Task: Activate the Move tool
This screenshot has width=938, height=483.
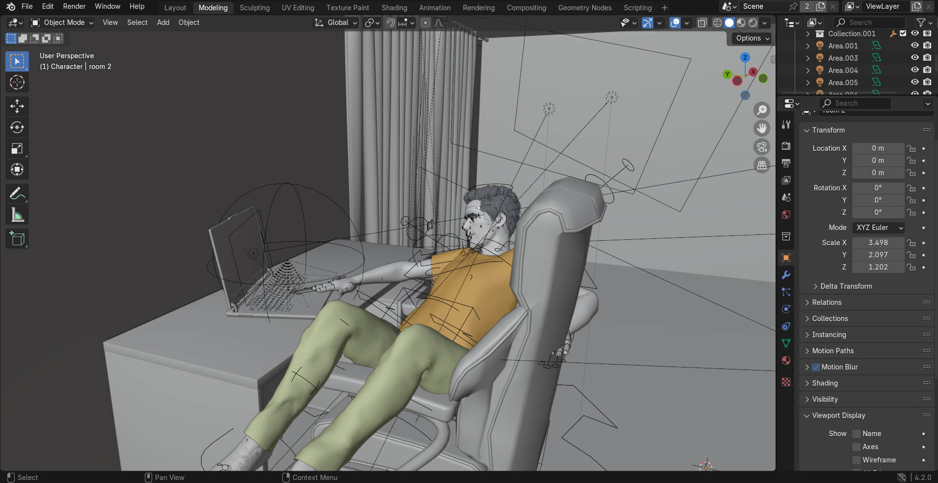Action: (17, 106)
